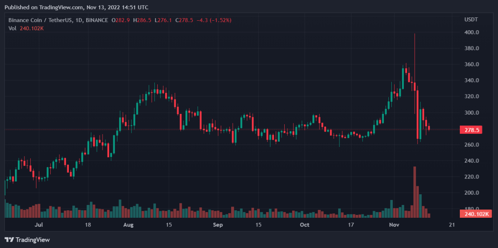Click the Vol indicator legend label

coord(12,28)
